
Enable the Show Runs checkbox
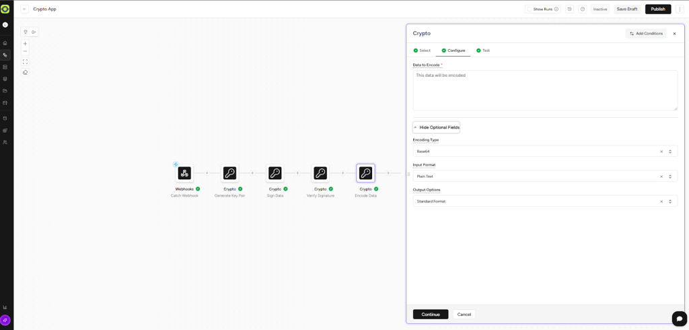(530, 9)
